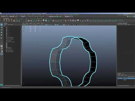
Task: Activate the Select tool in the toolbox
Action: click(x=1, y=25)
